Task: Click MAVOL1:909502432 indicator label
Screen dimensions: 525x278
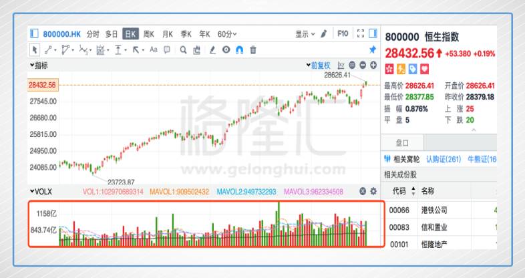Action: [179, 192]
